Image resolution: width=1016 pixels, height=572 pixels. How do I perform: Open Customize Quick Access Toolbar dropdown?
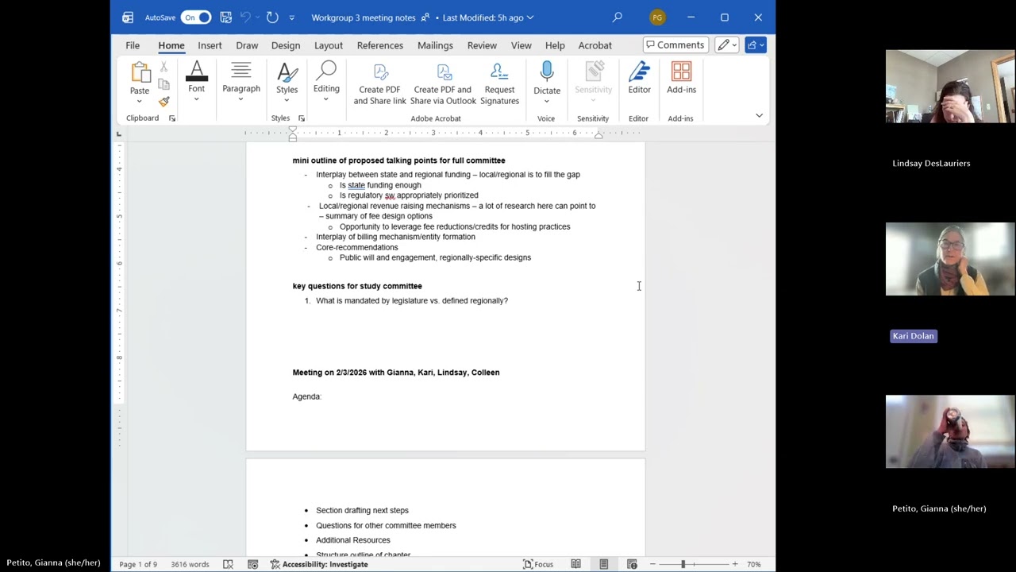pyautogui.click(x=291, y=17)
